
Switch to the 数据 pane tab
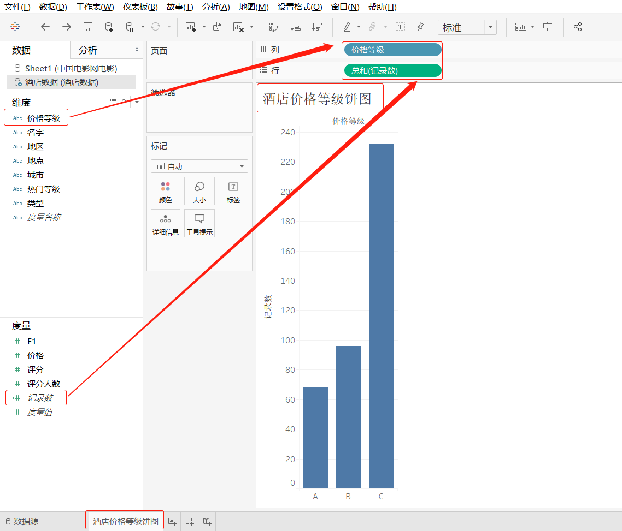coord(21,50)
